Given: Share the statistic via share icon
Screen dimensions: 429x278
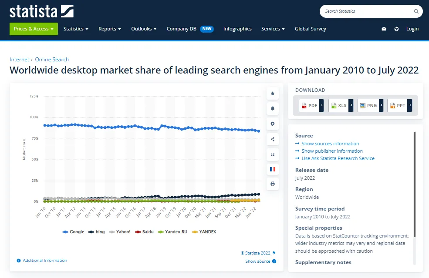Looking at the screenshot, I should coord(273,139).
